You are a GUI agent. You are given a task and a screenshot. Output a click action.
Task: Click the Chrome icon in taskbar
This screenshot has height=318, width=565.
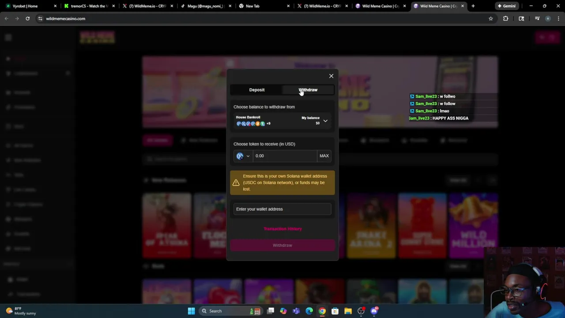tap(322, 311)
